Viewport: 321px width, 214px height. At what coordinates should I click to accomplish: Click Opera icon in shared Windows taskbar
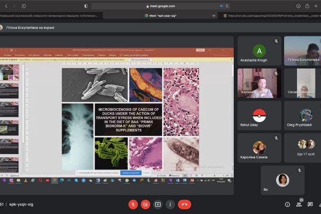[x=40, y=180]
